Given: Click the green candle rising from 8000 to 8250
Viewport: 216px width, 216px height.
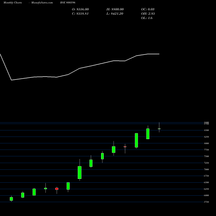Looking at the screenshot, I should tap(137, 140).
